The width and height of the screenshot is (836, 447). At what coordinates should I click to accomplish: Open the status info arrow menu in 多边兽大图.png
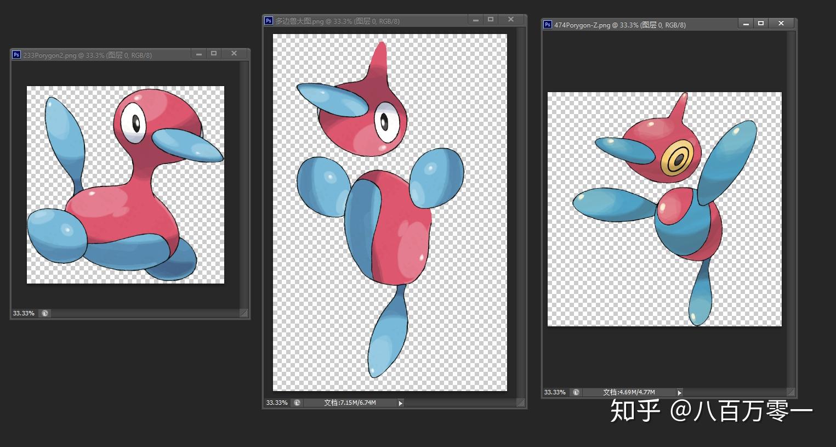[x=401, y=403]
